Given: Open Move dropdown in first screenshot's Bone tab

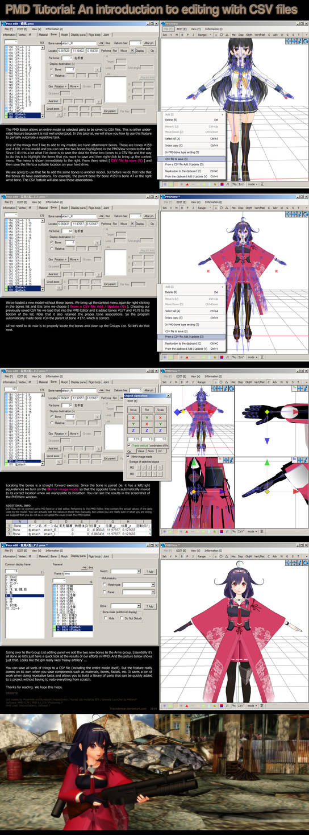Looking at the screenshot, I should coord(74,86).
